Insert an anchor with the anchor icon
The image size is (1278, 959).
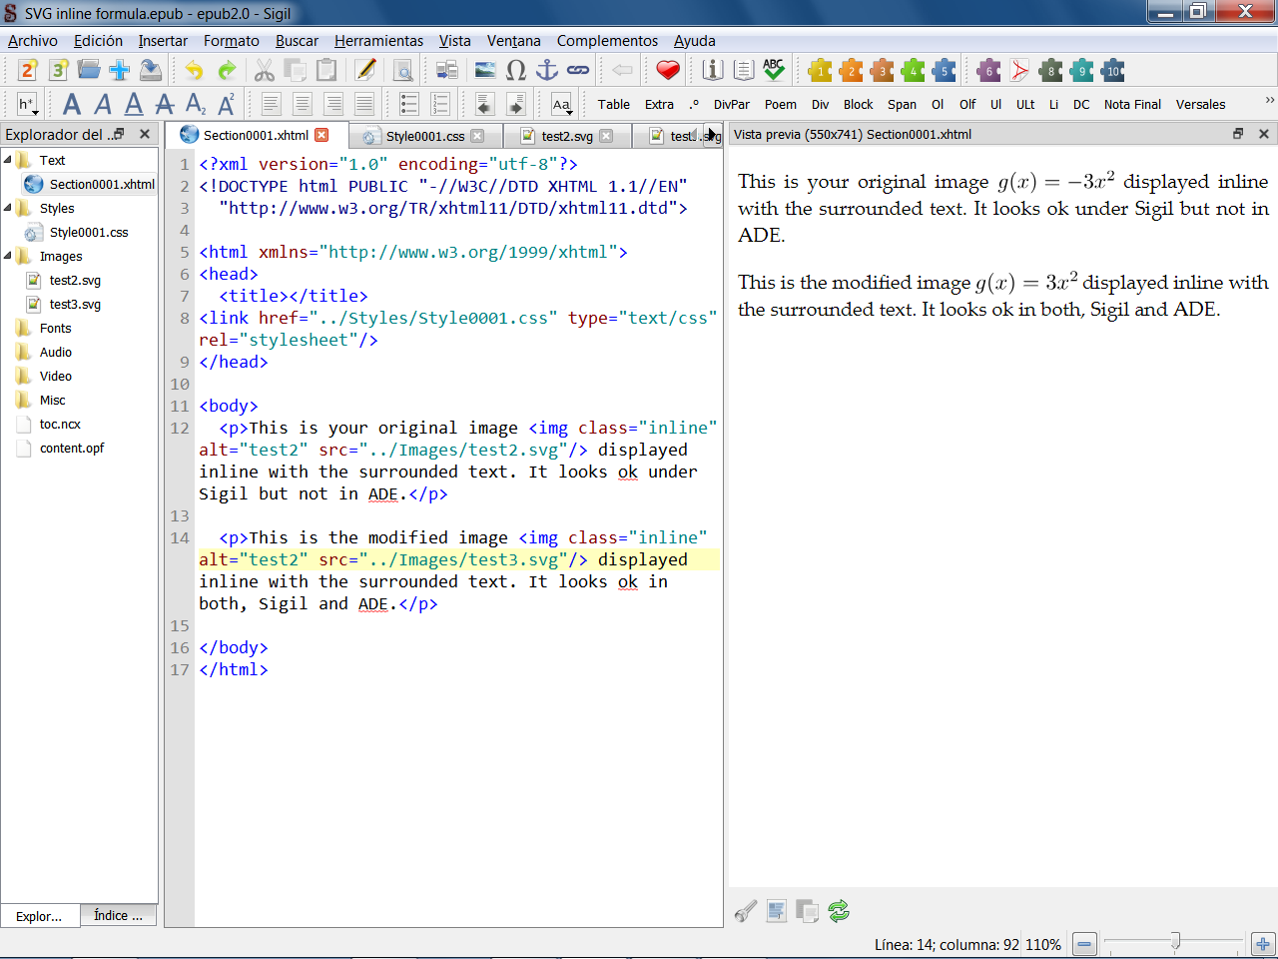click(547, 70)
